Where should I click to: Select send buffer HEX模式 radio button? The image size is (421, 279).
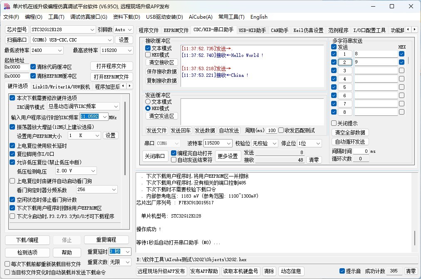(148, 108)
